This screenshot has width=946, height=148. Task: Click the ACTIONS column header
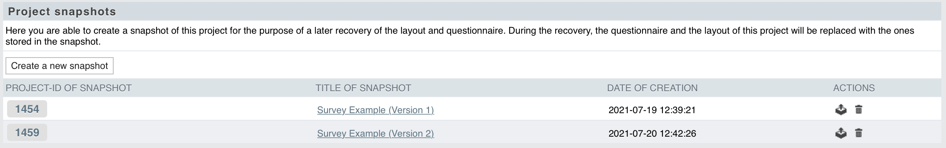[854, 88]
